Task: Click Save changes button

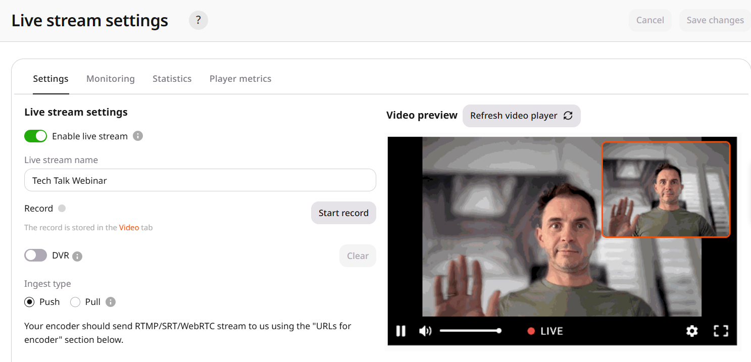Action: [x=715, y=20]
